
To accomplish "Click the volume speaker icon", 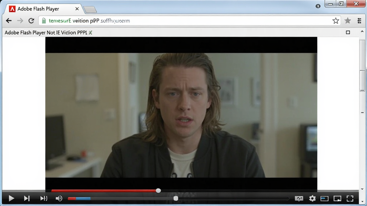I will pos(59,198).
